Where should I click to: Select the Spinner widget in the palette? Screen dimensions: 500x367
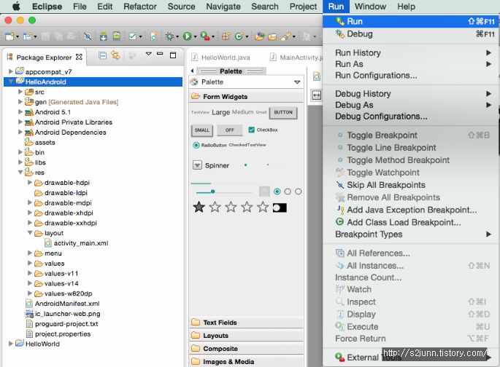click(x=211, y=165)
